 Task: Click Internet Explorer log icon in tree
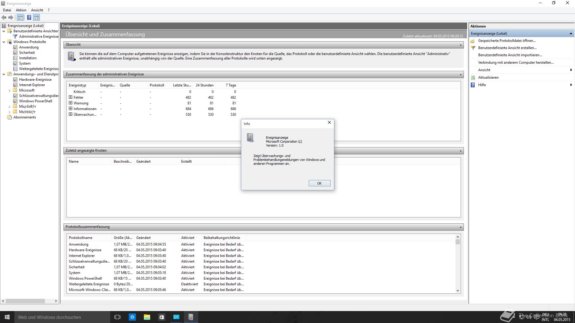(x=15, y=85)
